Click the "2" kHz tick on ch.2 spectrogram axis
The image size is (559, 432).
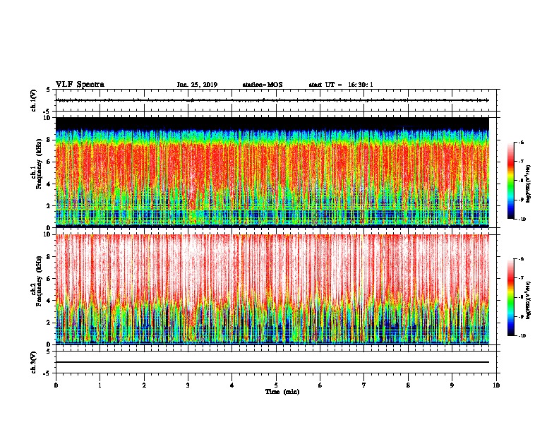pos(49,323)
